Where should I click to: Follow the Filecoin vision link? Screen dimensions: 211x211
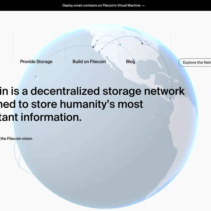(16, 138)
